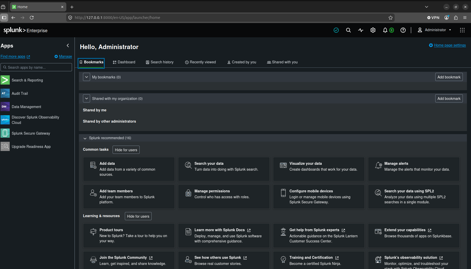471x269 pixels.
Task: Collapse the Splunk recommended section
Action: 85,138
